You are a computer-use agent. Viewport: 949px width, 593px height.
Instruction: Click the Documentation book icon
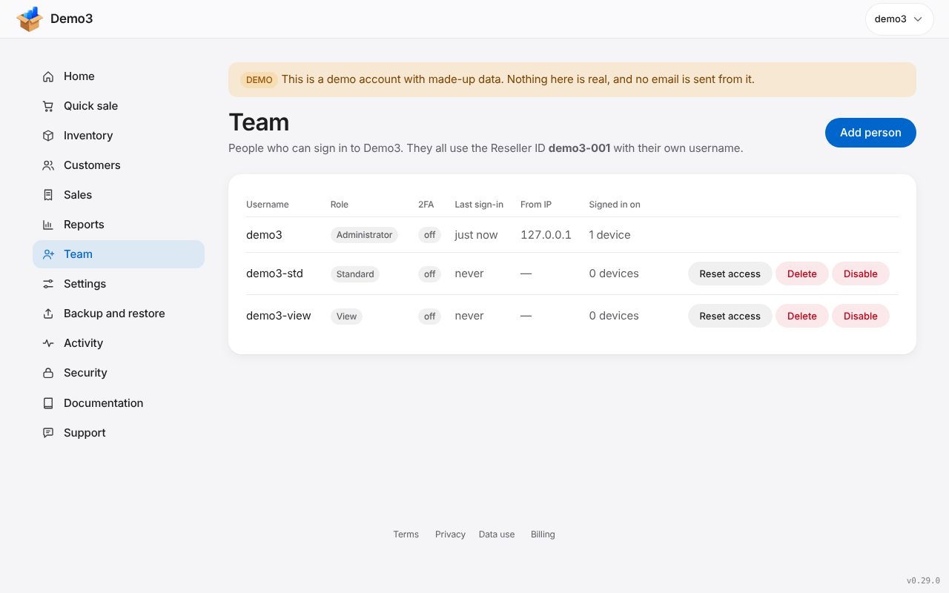(x=48, y=403)
